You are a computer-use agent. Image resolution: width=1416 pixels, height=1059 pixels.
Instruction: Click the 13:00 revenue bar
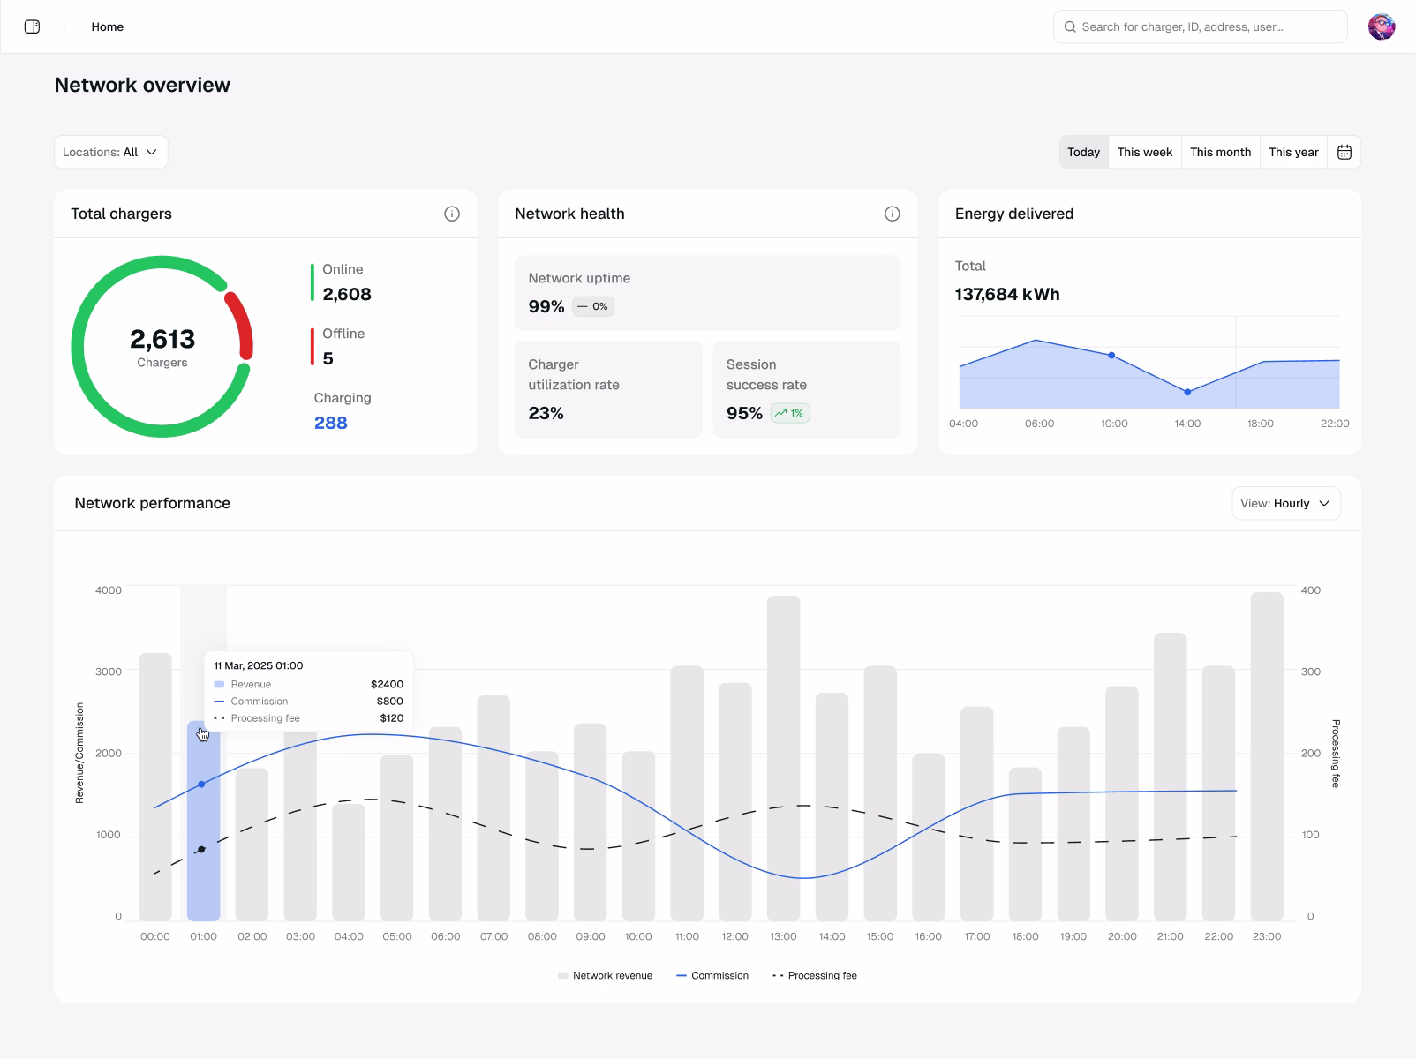coord(784,758)
